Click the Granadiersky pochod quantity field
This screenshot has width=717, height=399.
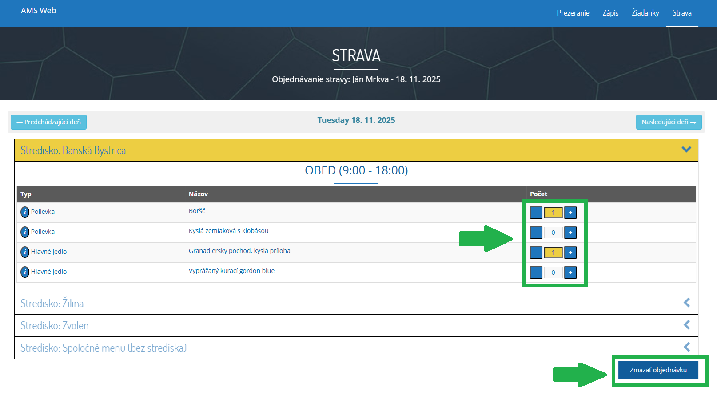(553, 253)
